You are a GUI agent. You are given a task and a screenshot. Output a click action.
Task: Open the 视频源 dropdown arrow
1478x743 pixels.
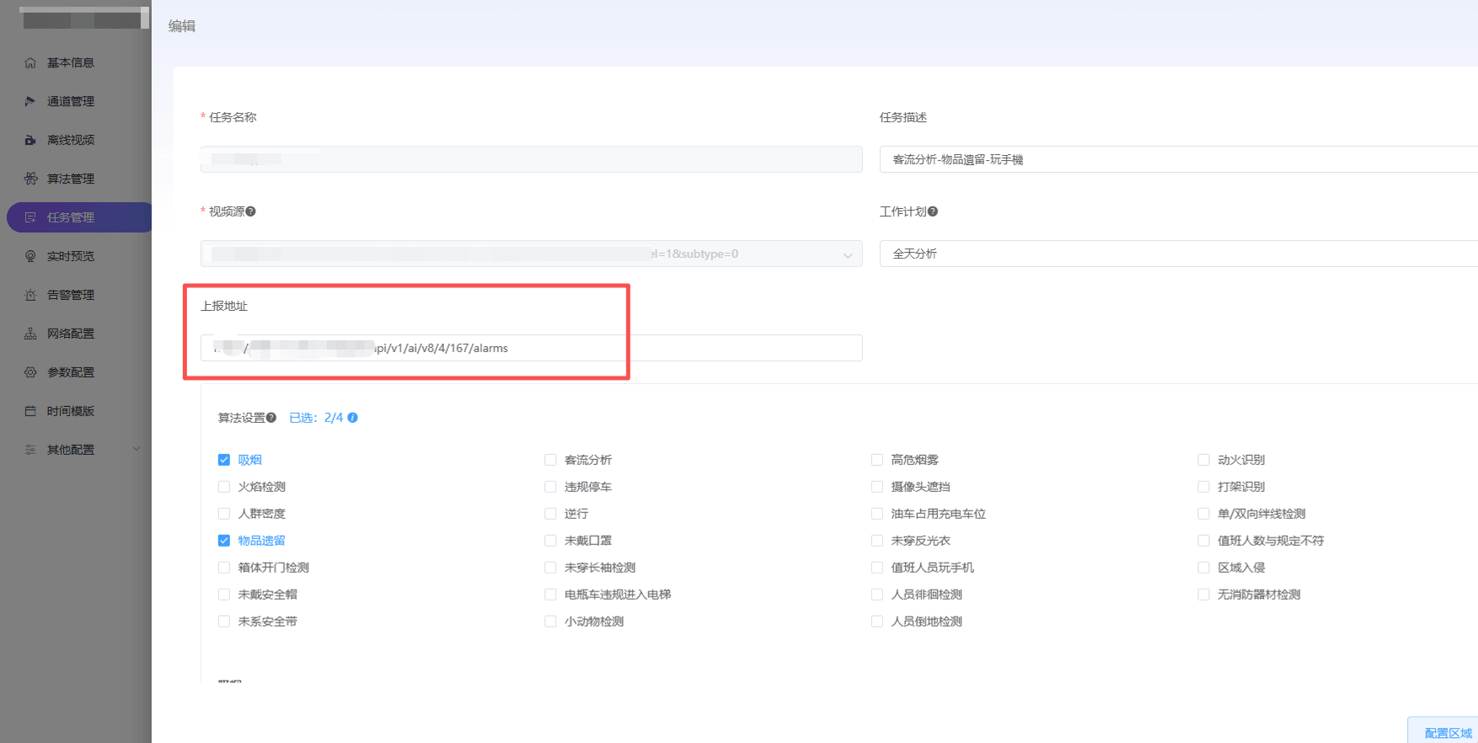[x=848, y=254]
